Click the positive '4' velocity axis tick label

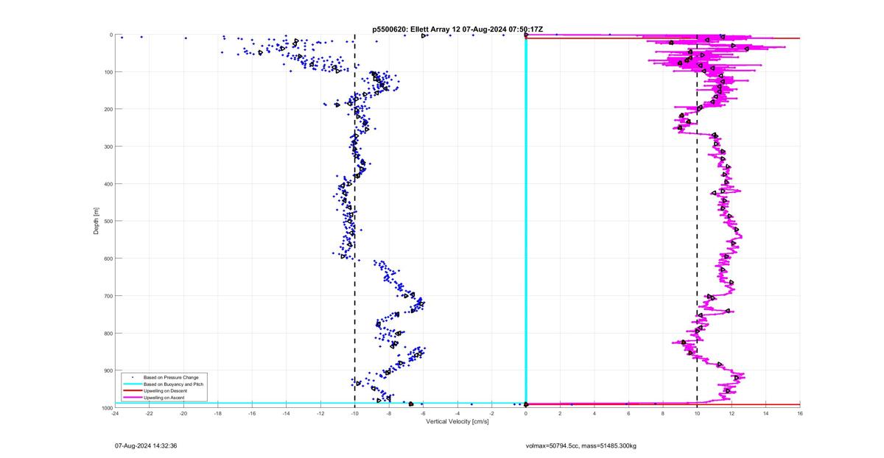594,413
